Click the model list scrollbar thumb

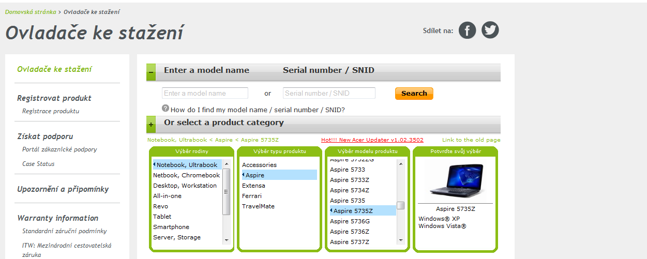(x=400, y=205)
